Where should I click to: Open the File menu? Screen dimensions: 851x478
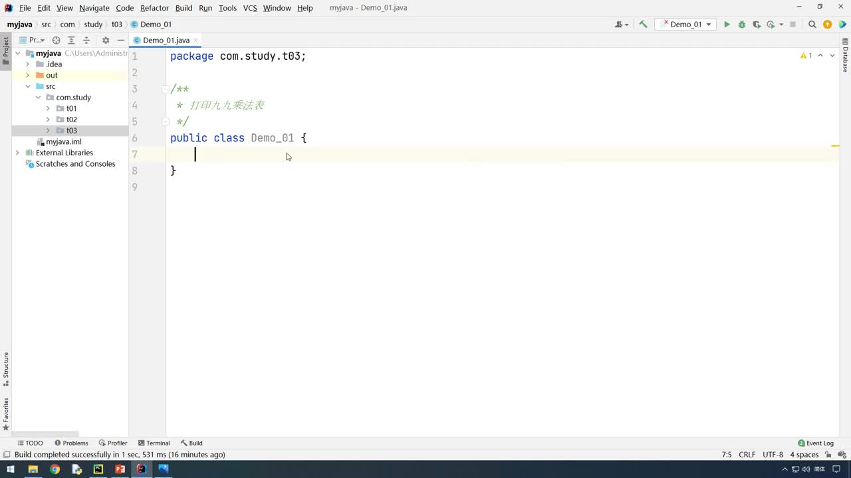[x=25, y=8]
